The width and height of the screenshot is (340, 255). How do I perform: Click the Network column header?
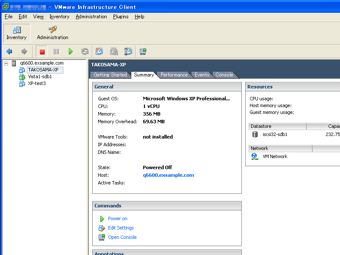(280, 148)
